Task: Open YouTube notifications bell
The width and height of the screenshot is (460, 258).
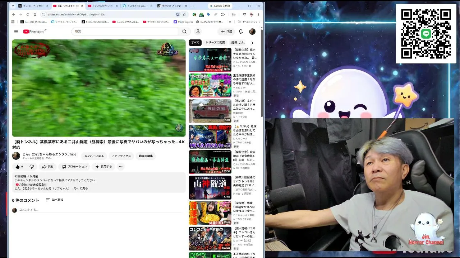Action: click(x=241, y=32)
